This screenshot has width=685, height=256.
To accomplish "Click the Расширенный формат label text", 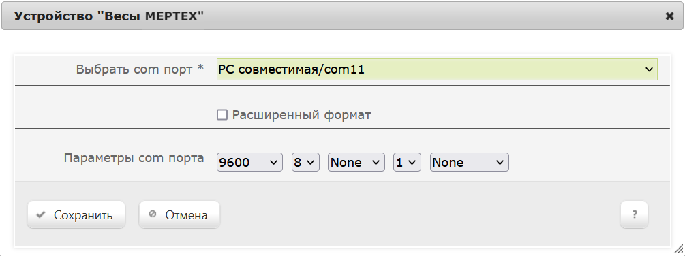I will pos(301,115).
